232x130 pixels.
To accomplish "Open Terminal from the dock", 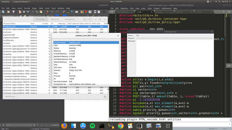I will (x=102, y=126).
